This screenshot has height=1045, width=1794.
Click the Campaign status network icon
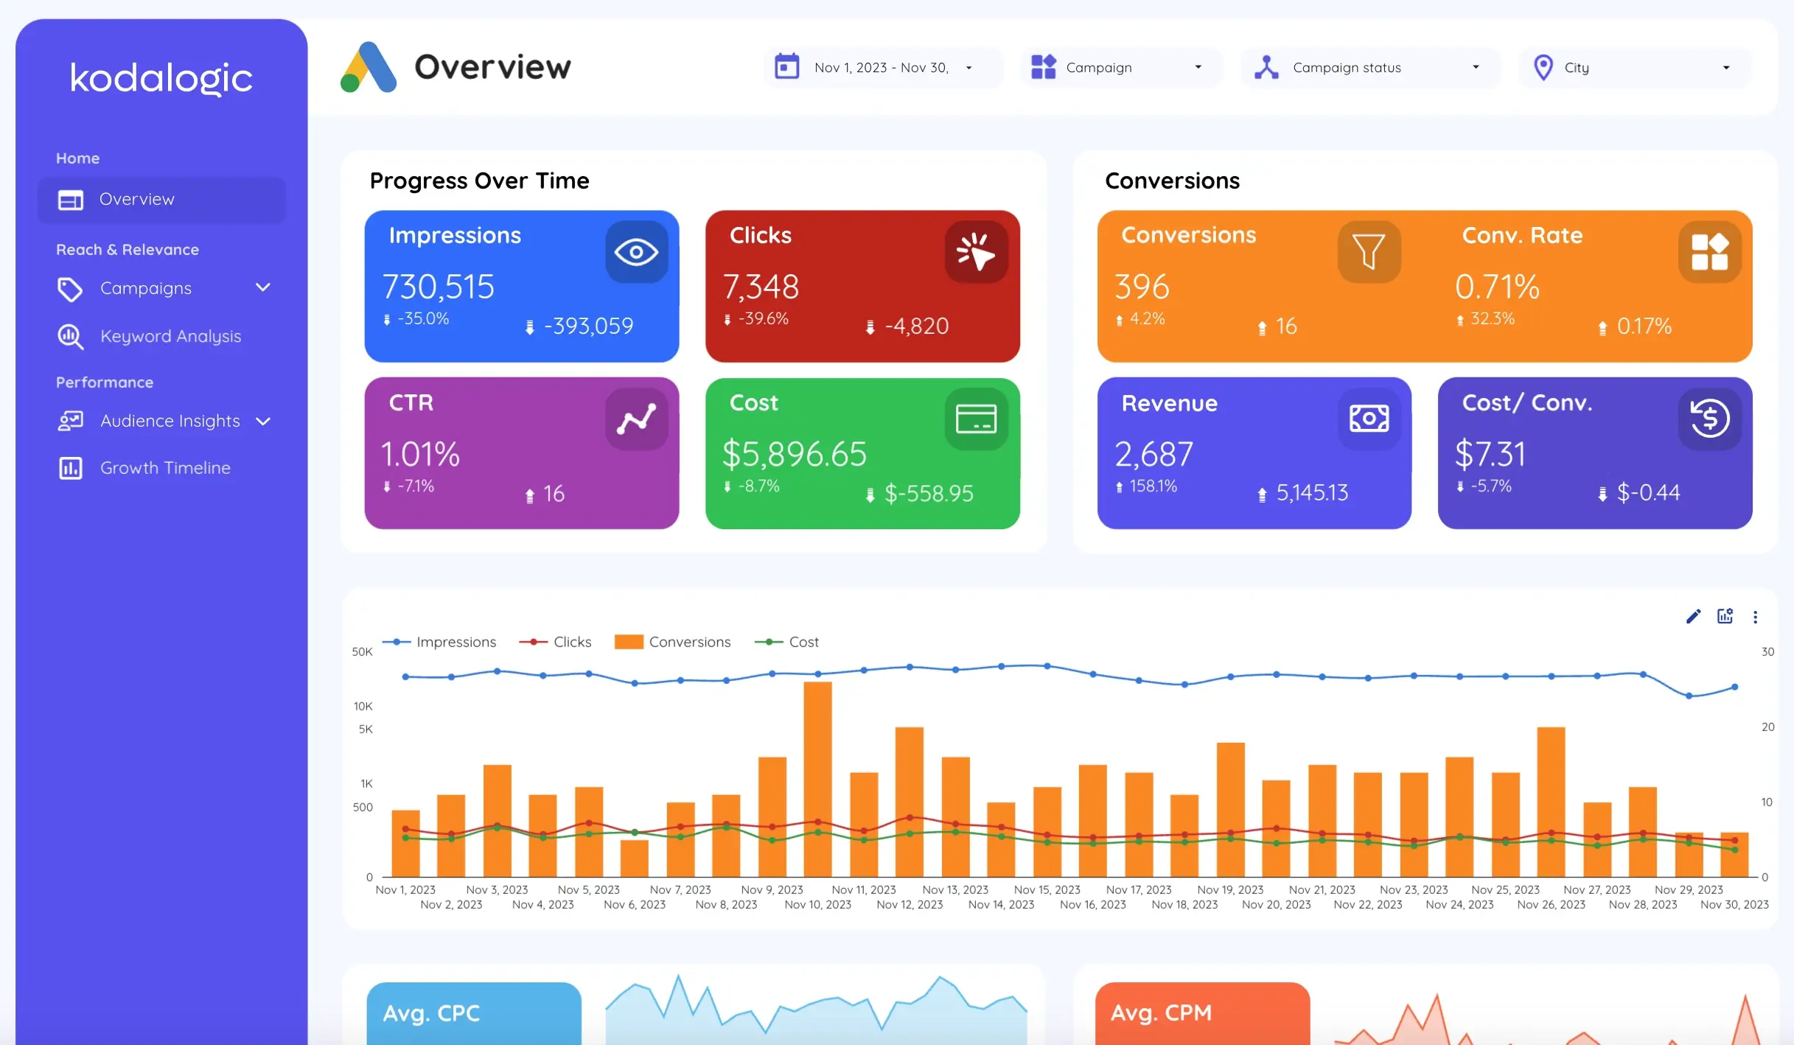click(x=1266, y=67)
